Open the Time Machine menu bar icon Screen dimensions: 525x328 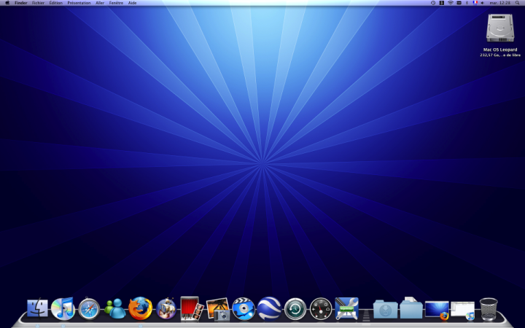(433, 3)
